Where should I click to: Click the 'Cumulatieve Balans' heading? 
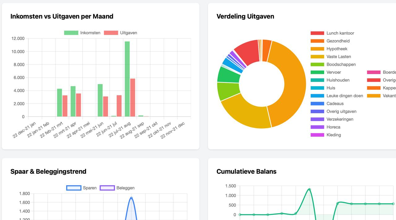[x=247, y=171]
